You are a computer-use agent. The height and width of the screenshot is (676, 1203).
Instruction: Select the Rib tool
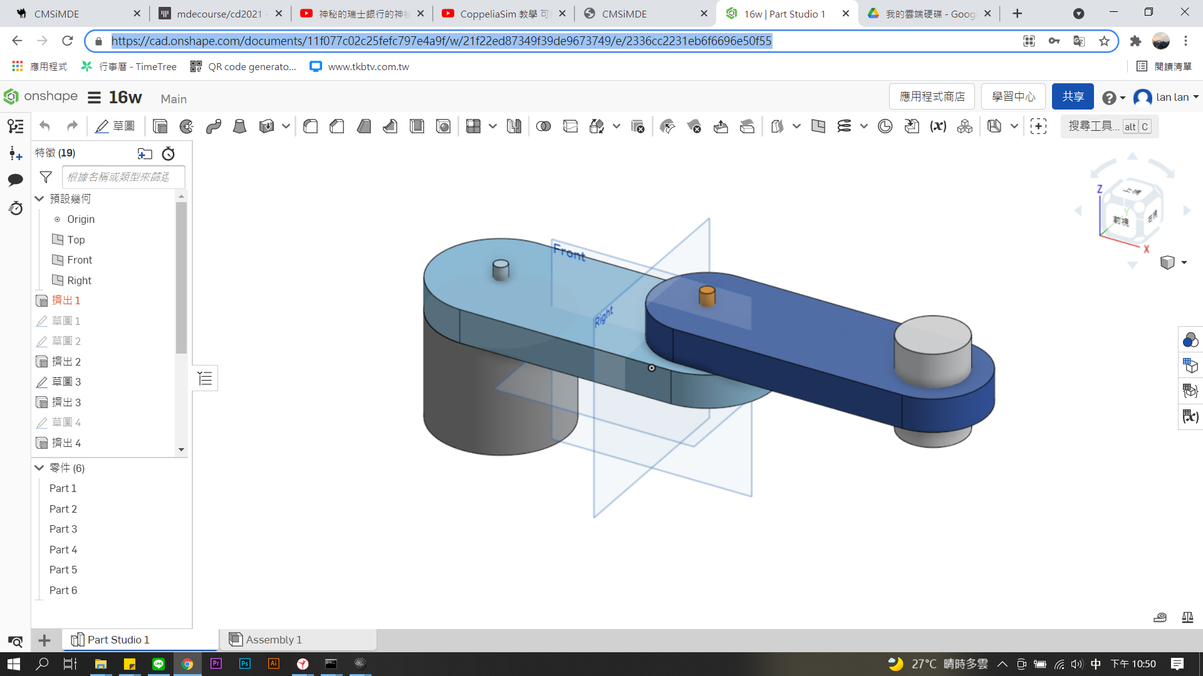coord(390,126)
